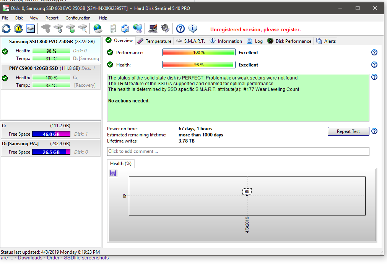This screenshot has width=387, height=264.
Task: Click the Repeat Test button
Action: (348, 131)
